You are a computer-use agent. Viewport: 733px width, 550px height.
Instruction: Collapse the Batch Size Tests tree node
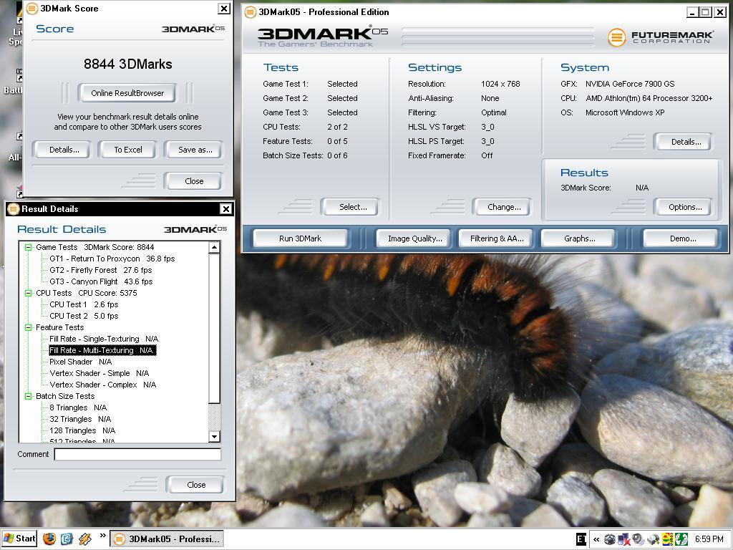click(x=28, y=396)
